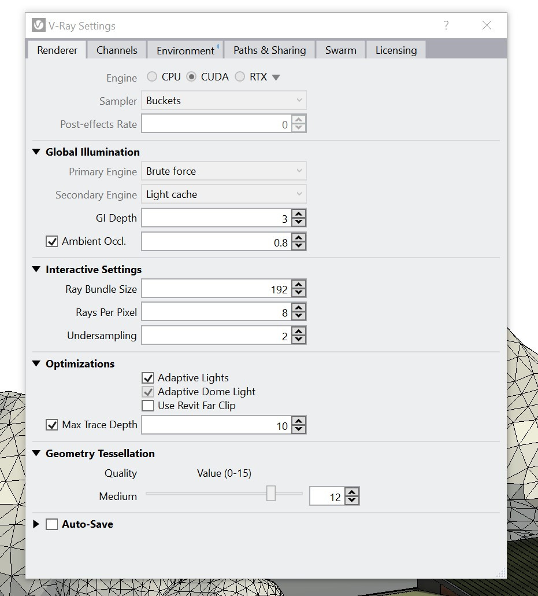The image size is (538, 596).
Task: Click the Ray Bundle Size field
Action: (x=217, y=289)
